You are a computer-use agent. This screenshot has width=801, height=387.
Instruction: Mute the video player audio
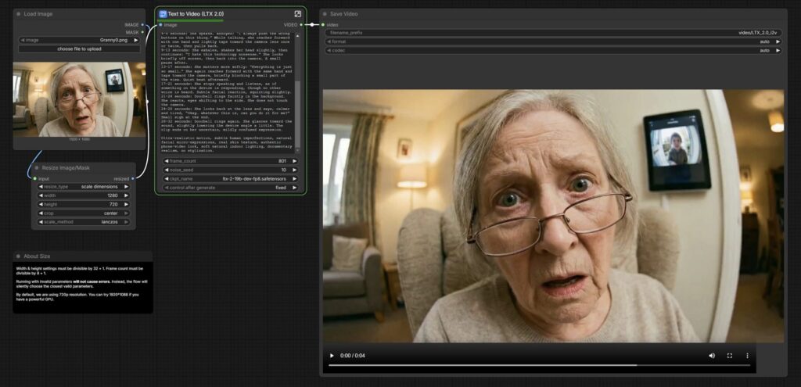[x=712, y=356]
